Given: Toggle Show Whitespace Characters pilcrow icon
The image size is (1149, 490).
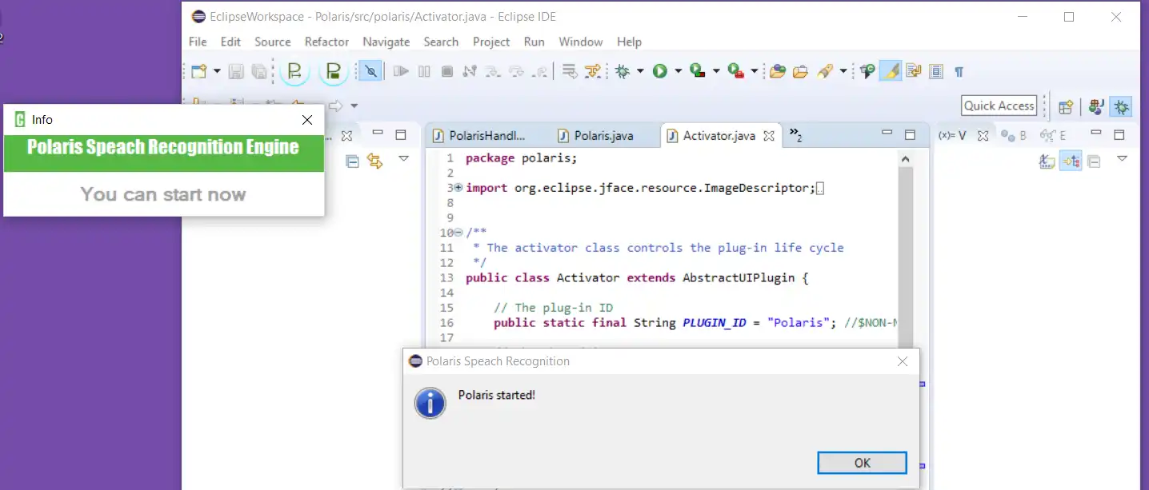Looking at the screenshot, I should (959, 71).
